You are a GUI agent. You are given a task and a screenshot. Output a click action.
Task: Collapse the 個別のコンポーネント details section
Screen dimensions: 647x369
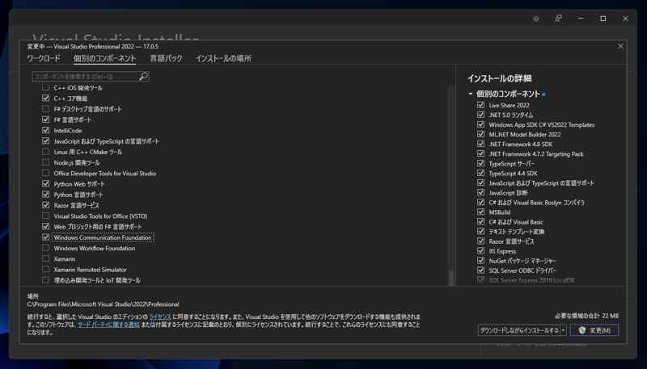tap(471, 94)
